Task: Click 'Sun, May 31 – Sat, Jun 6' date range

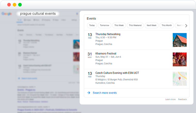Action: click(108, 57)
